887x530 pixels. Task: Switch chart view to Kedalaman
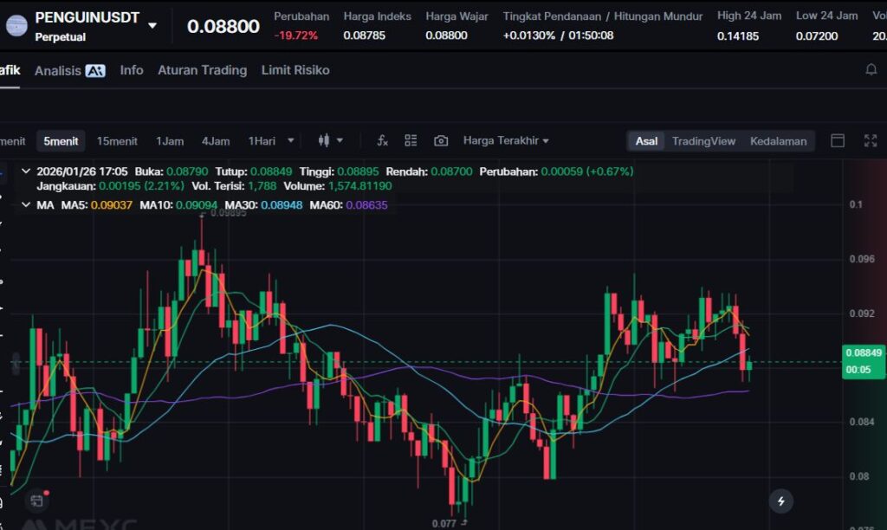coord(778,141)
